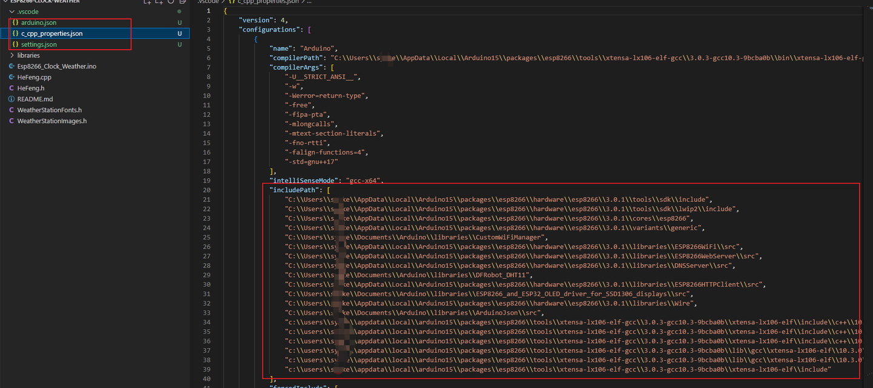873x388 pixels.
Task: Click the c_cpp_properties.json breadcrumb item
Action: 265,1
